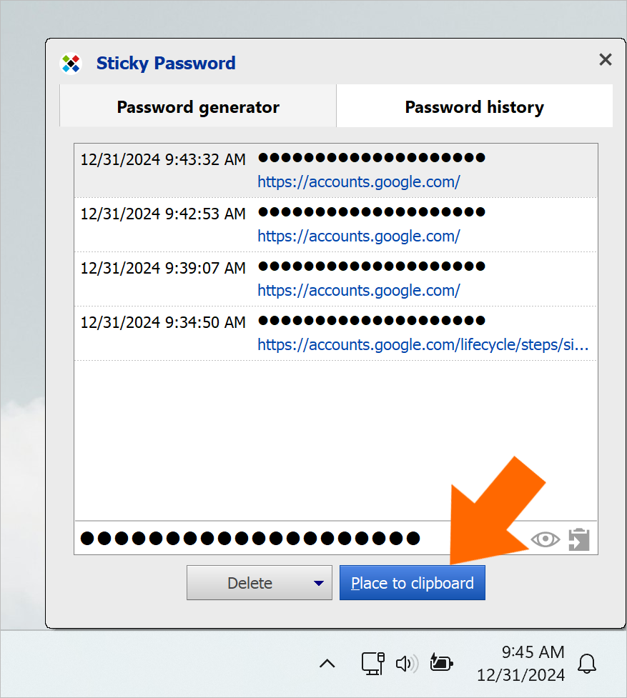Reveal password with the eye icon
Image resolution: width=627 pixels, height=698 pixels.
(545, 539)
